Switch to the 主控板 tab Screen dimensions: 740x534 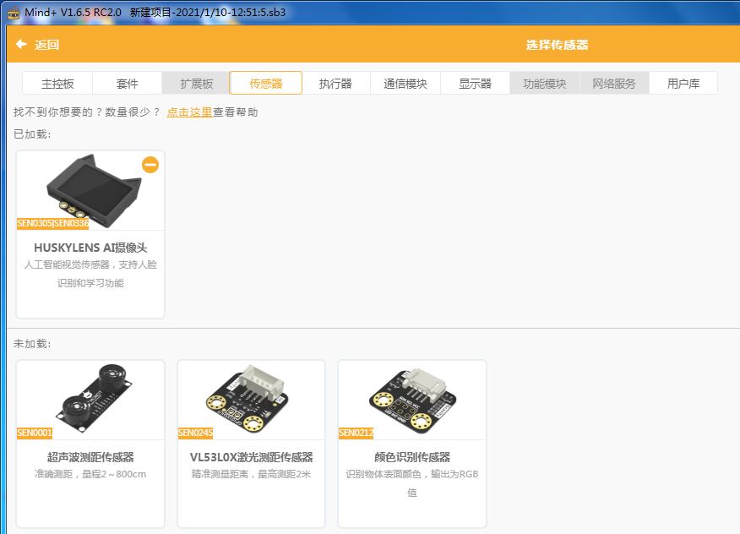pos(57,84)
